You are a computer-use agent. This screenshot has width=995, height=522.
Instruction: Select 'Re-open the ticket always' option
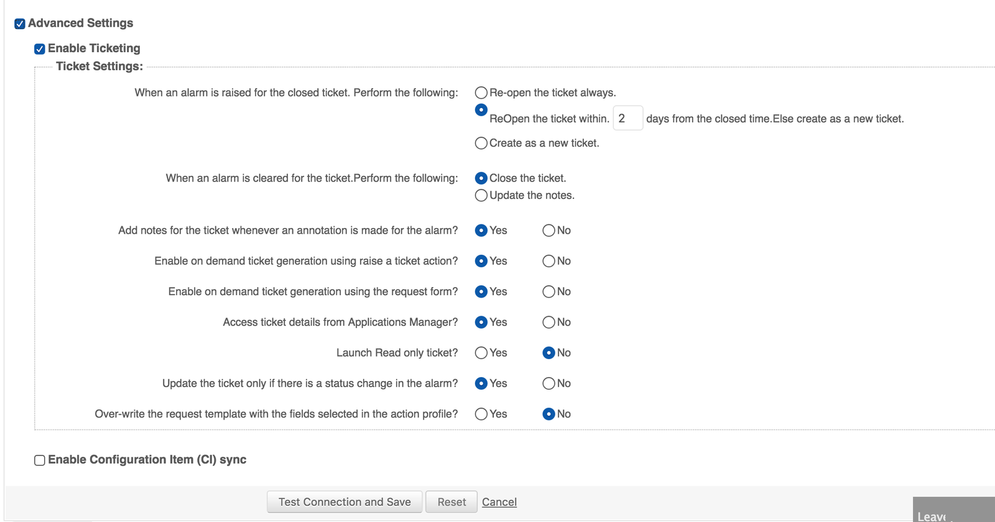coord(481,93)
